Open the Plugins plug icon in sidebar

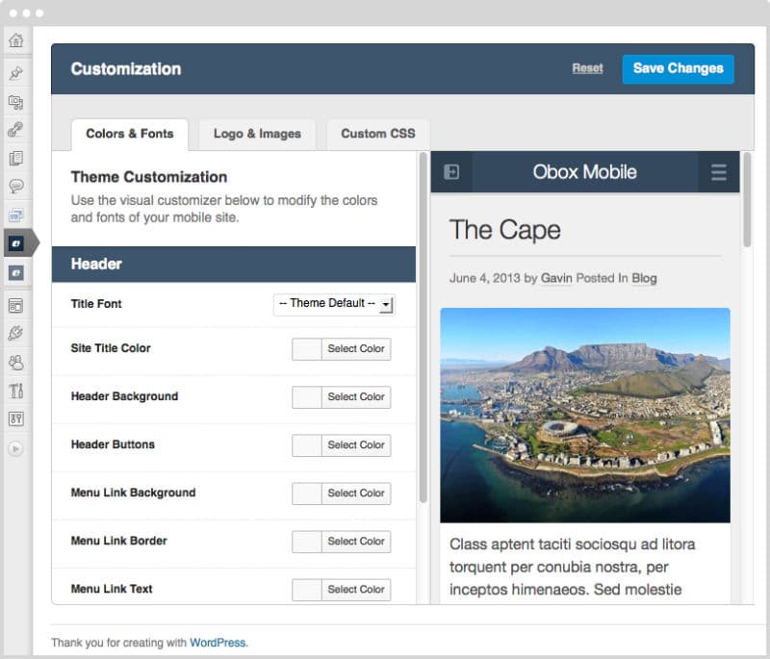(15, 334)
